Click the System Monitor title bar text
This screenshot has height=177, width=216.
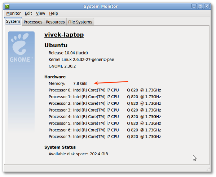[101, 7]
